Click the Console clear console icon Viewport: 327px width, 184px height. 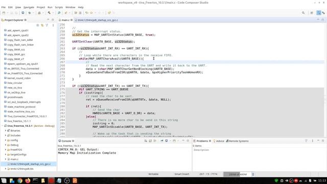point(146,141)
